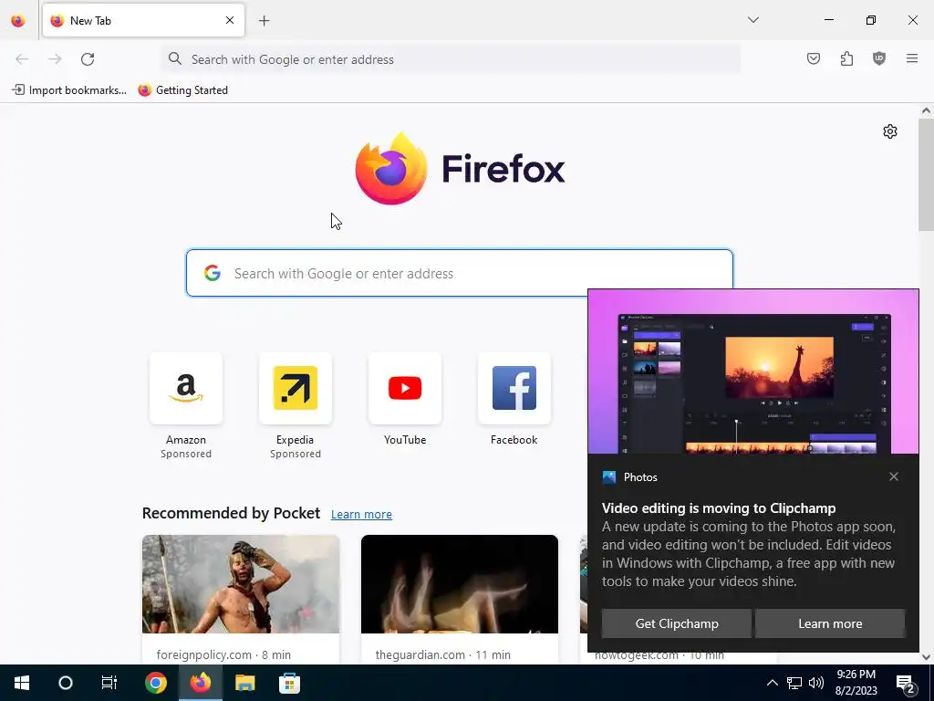Open a new tab with plus button
934x701 pixels.
264,20
